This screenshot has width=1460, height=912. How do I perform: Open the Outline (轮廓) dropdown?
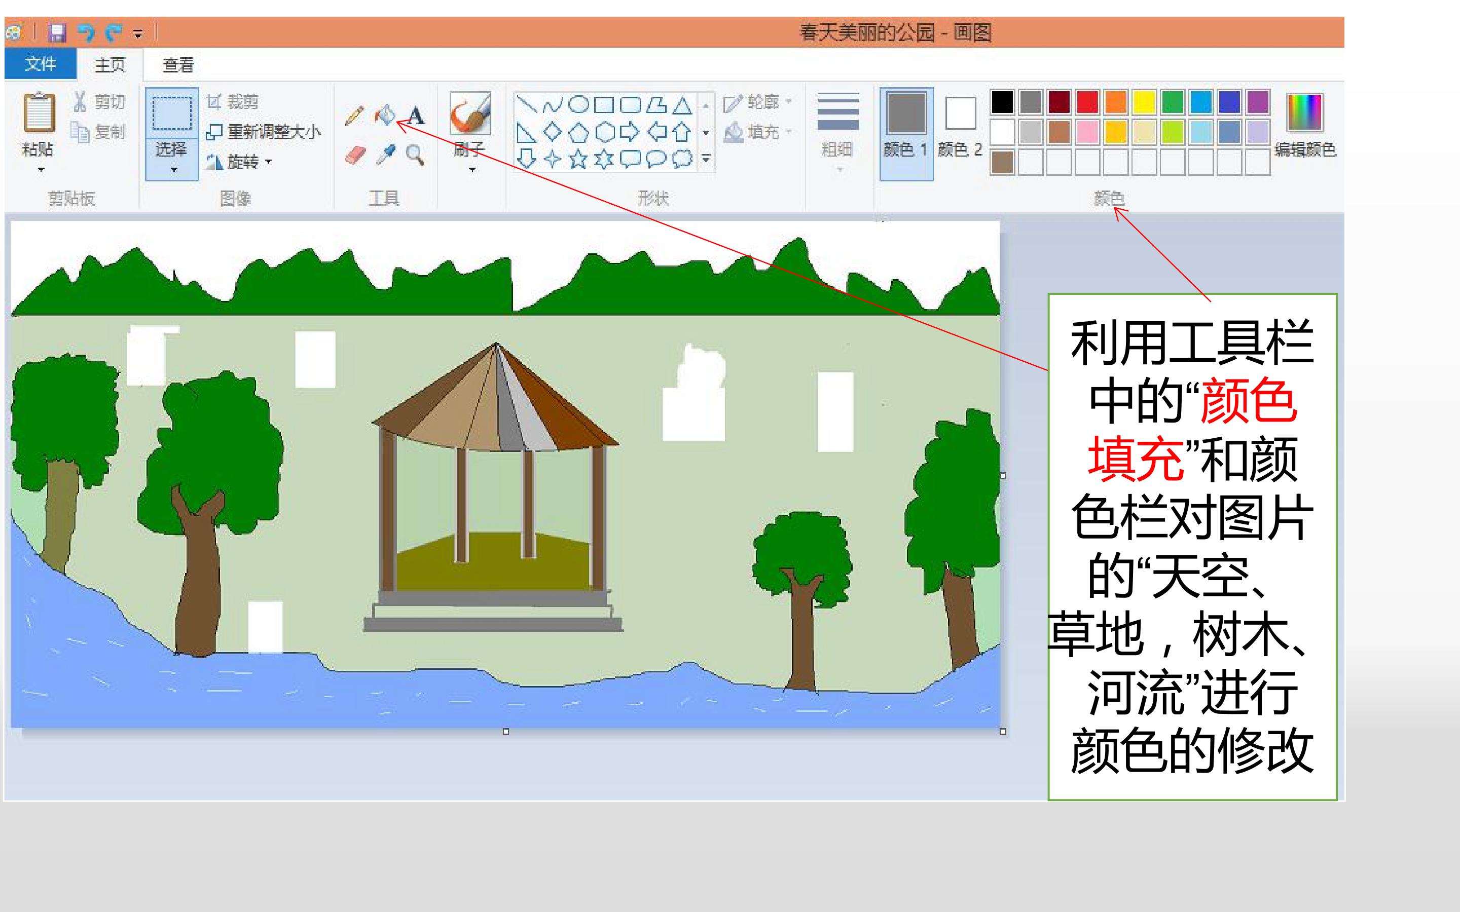tap(758, 102)
